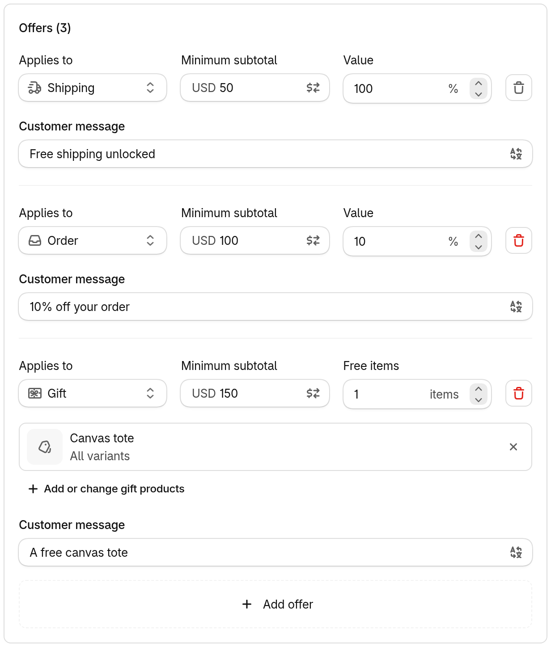The height and width of the screenshot is (647, 551).
Task: Edit the USD 150 minimum subtotal field
Action: pos(255,393)
